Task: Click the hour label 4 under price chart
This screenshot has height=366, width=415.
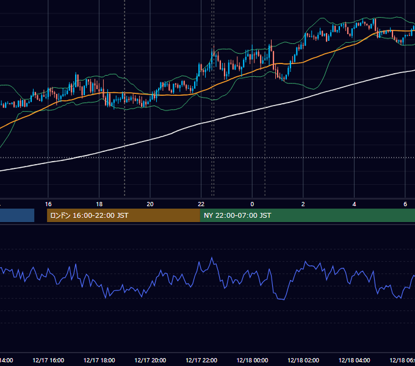Action: (x=354, y=204)
